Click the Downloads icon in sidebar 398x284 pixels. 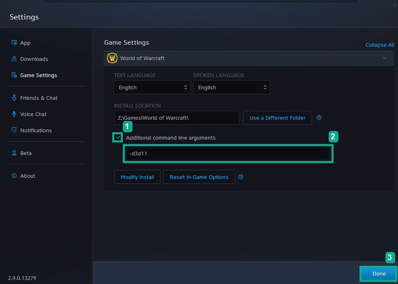tap(14, 59)
